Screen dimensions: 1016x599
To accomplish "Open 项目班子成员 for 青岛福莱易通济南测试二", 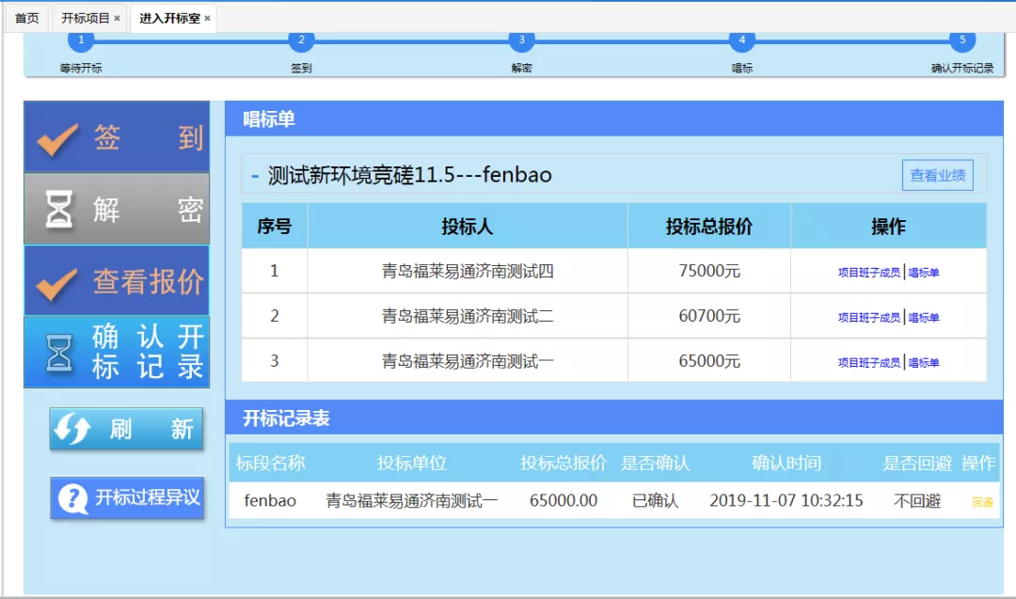I will [868, 318].
